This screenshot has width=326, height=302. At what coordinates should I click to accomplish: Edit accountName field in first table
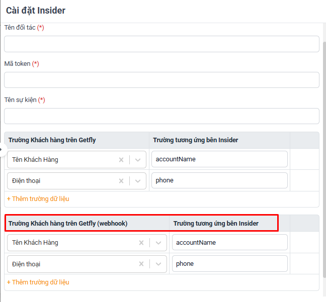coord(219,159)
